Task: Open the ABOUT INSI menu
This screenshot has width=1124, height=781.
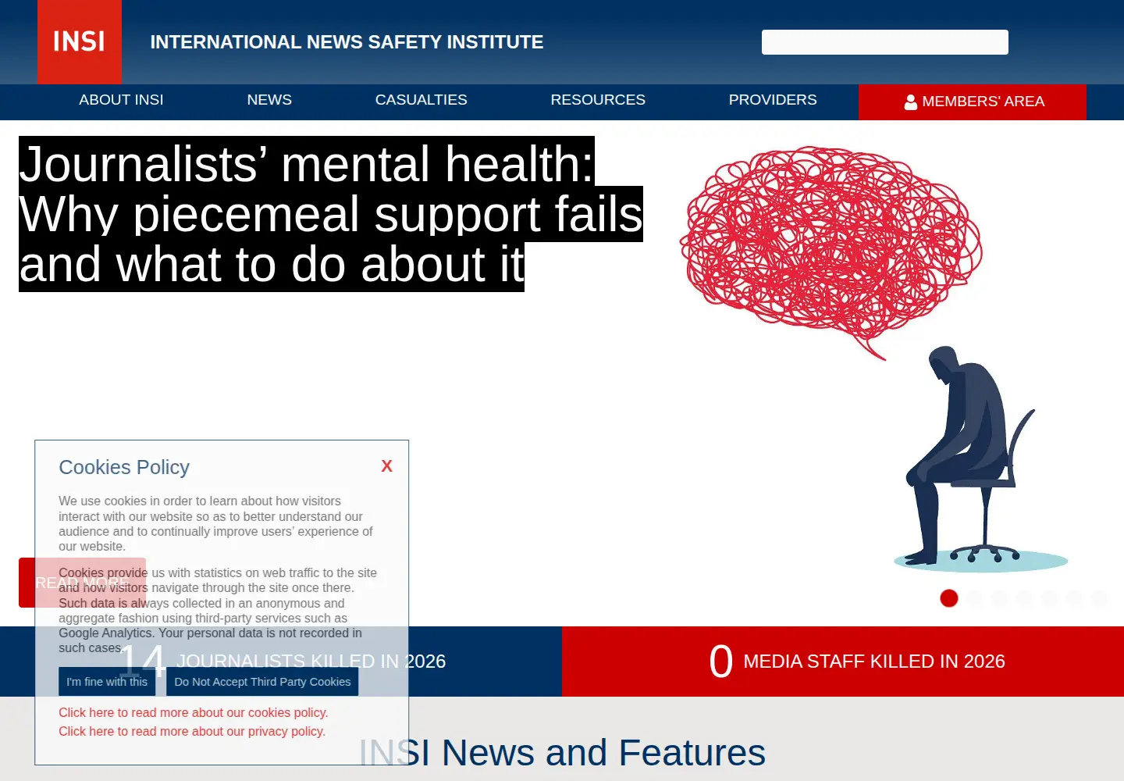Action: 121,100
